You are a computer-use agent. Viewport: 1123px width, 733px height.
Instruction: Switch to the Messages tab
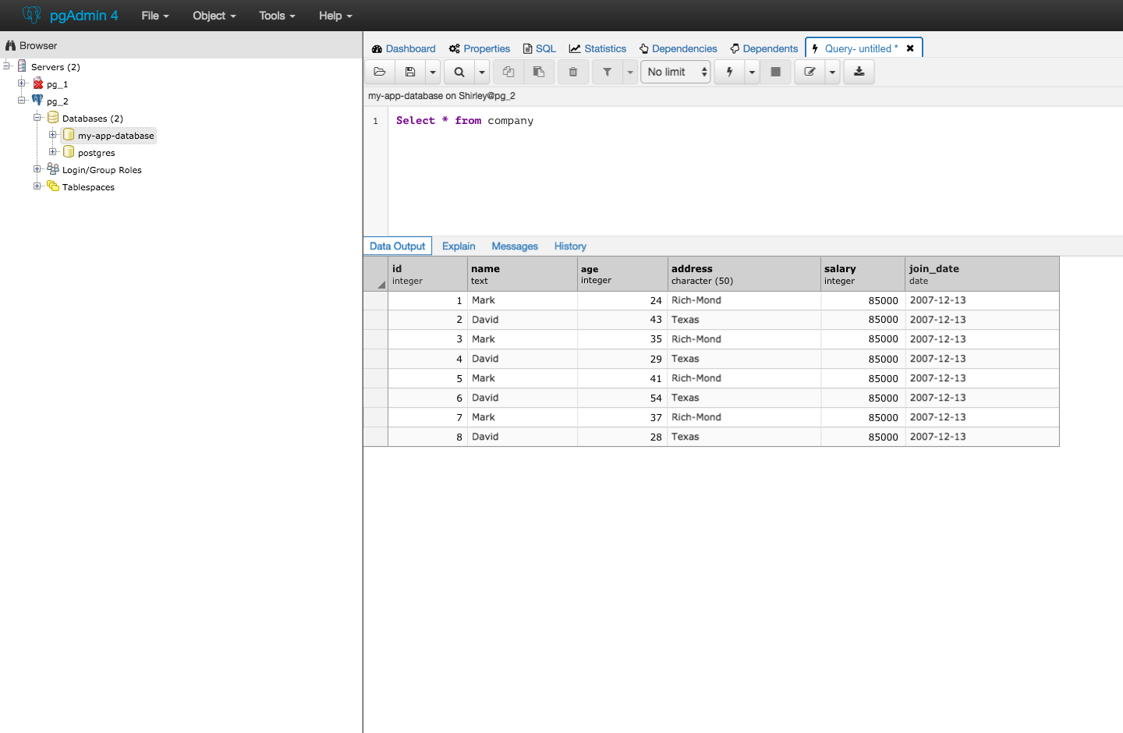click(515, 246)
